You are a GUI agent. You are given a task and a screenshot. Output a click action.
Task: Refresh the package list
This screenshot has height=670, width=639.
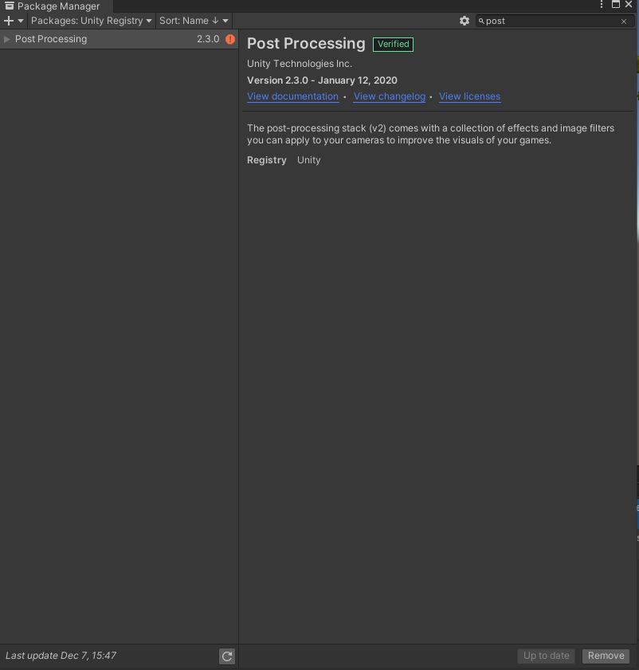pyautogui.click(x=227, y=656)
